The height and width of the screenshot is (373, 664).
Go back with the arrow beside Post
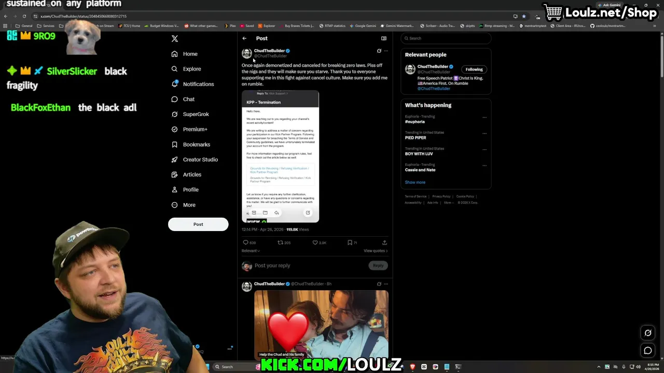[x=244, y=38]
